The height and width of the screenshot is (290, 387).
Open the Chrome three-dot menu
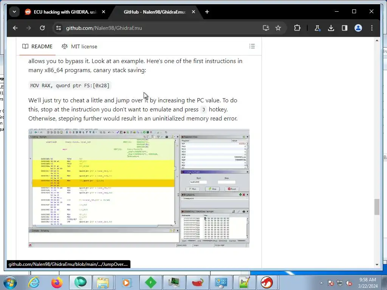click(372, 28)
